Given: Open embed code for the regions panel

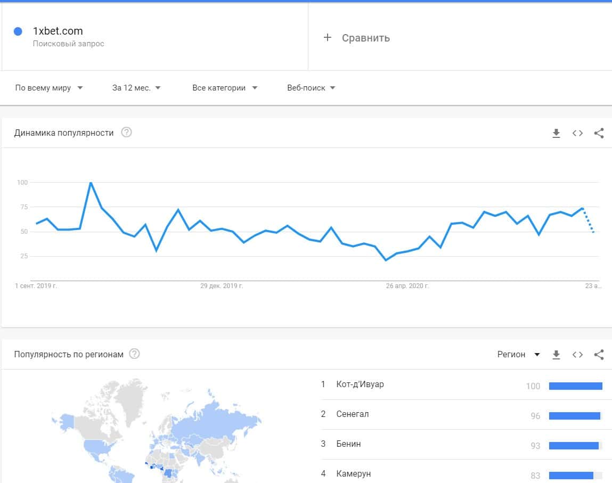Looking at the screenshot, I should (577, 355).
